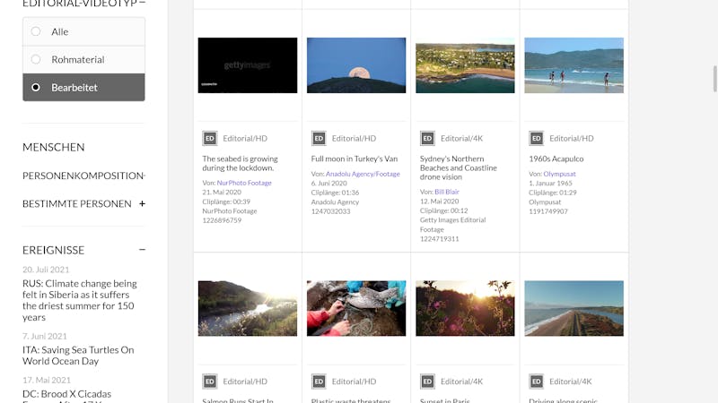Open NurPhoto Footage contributor link
Image resolution: width=718 pixels, height=403 pixels.
click(x=244, y=183)
